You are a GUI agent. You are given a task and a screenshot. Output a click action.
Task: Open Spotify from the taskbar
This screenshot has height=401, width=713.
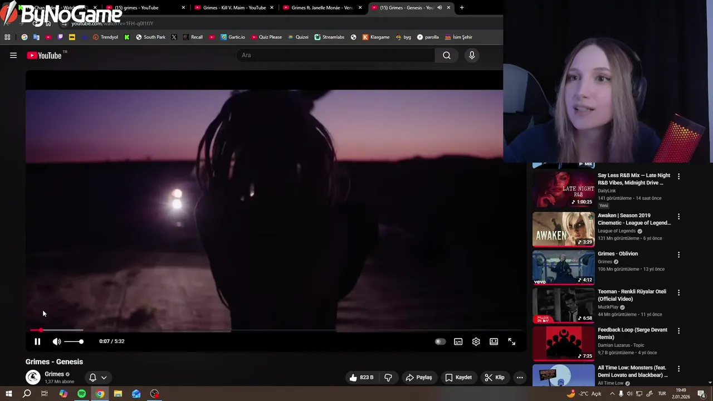81,394
